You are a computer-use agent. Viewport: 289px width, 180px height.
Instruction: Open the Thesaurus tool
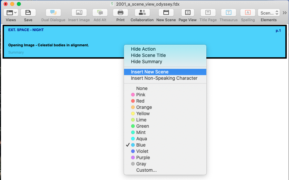tap(228, 13)
